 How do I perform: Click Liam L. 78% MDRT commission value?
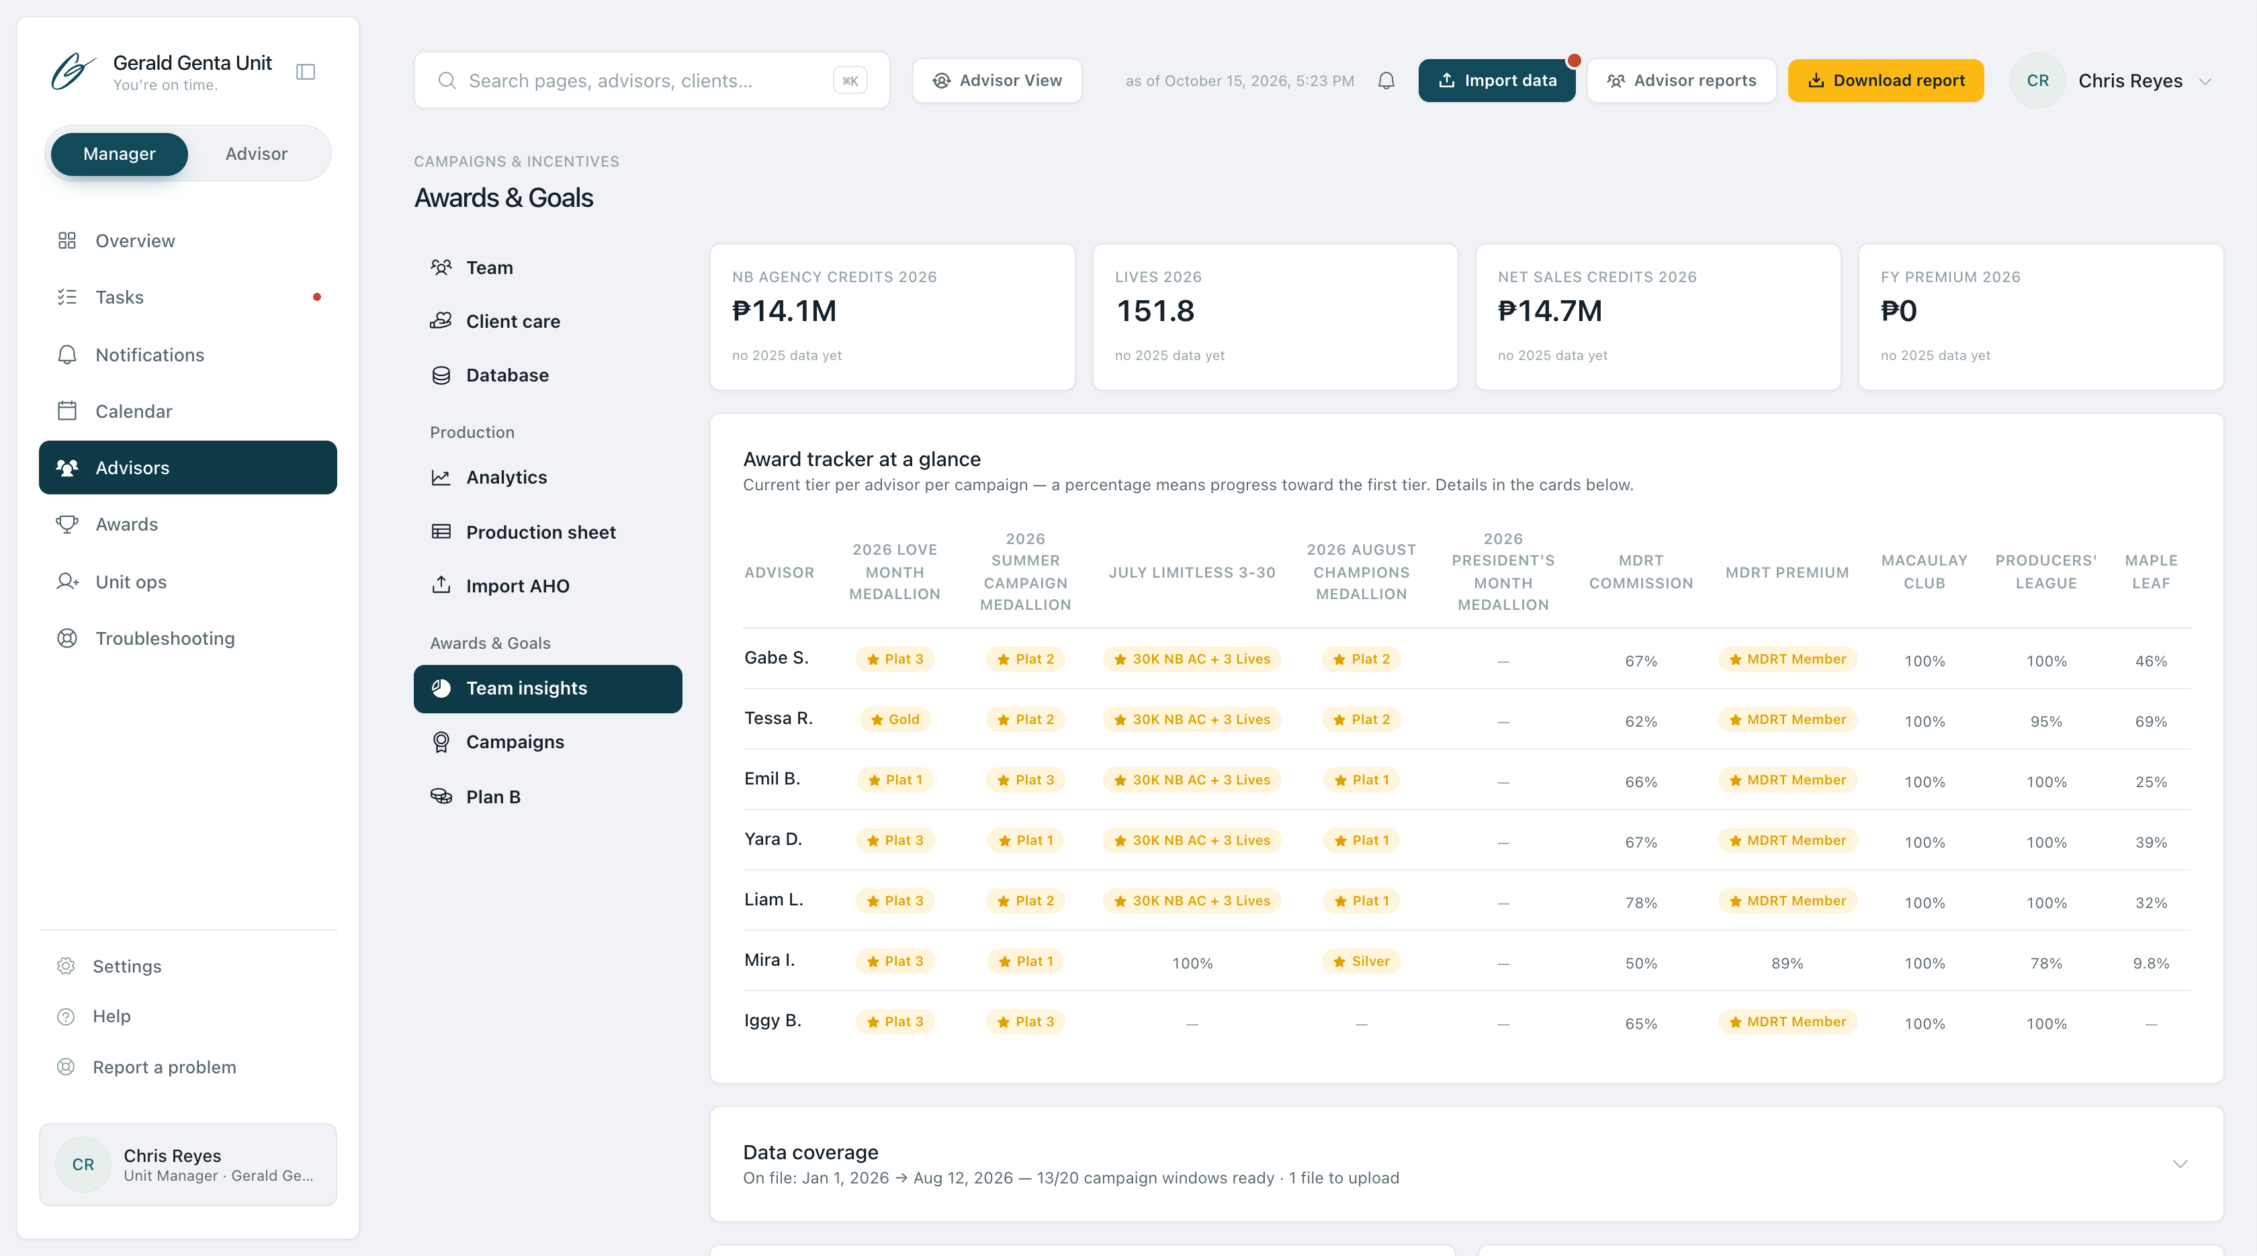1640,902
